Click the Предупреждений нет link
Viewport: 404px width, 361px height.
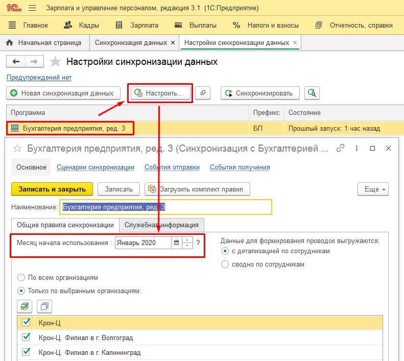point(39,77)
